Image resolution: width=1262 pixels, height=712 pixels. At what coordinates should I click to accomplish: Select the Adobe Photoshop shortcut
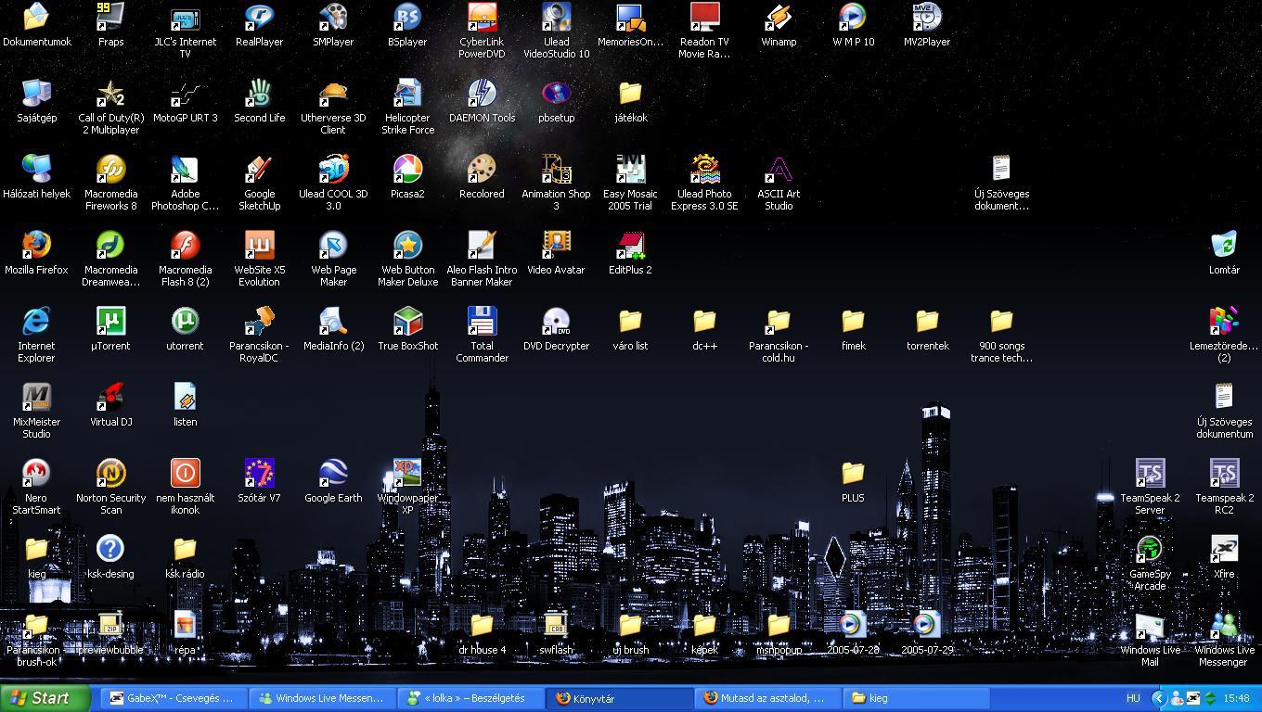tap(185, 183)
